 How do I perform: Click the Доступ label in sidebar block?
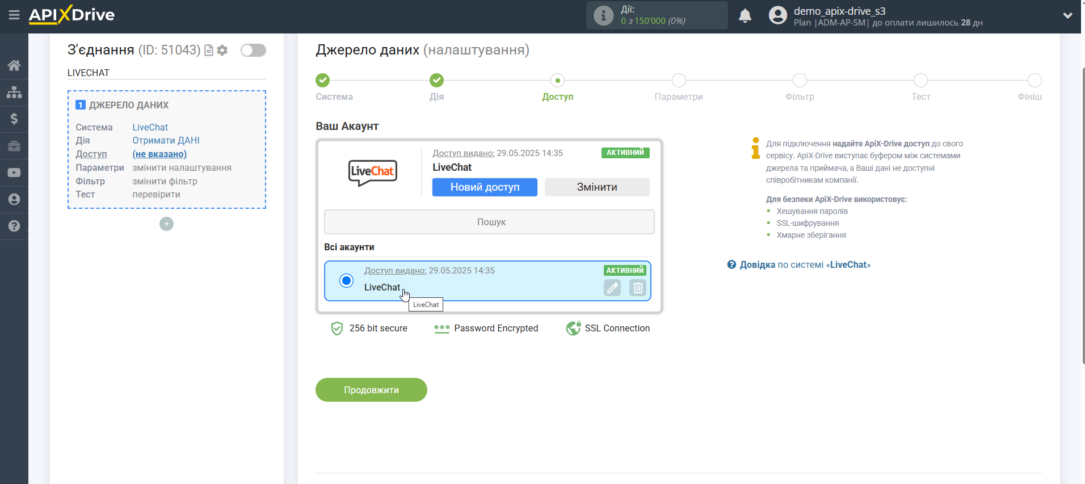click(91, 154)
